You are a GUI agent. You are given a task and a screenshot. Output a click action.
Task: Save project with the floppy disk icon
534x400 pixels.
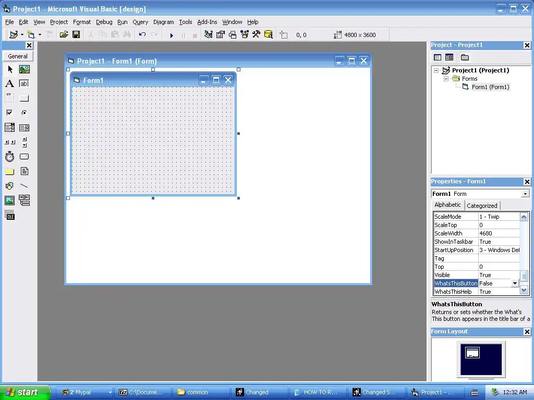[76, 35]
